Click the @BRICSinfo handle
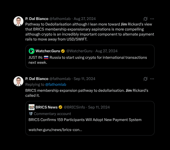The height and width of the screenshot is (150, 170). point(74,107)
